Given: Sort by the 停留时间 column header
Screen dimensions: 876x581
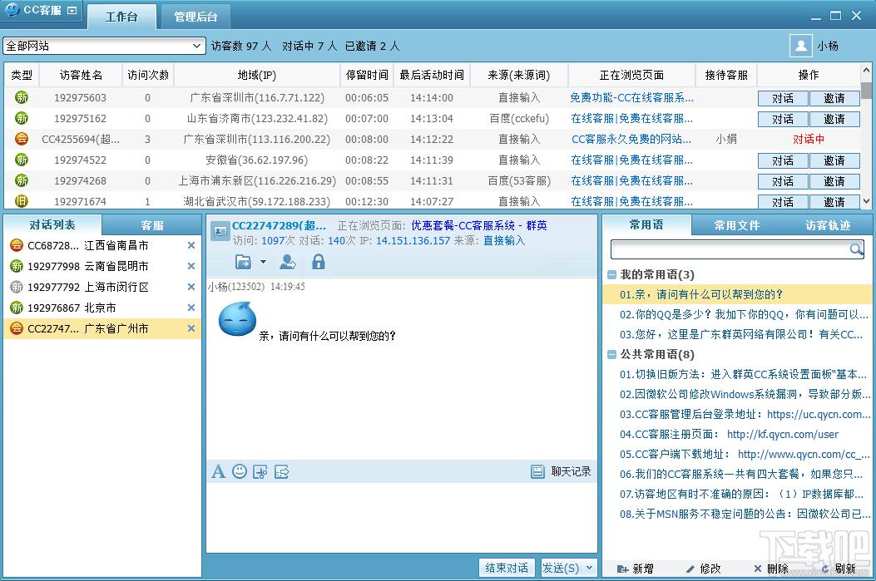Looking at the screenshot, I should click(x=367, y=75).
